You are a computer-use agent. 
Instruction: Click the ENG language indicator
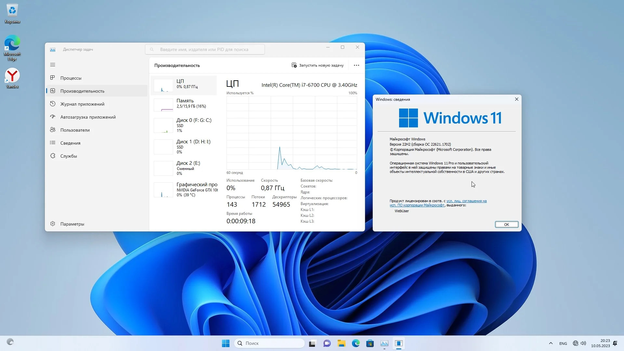point(563,344)
